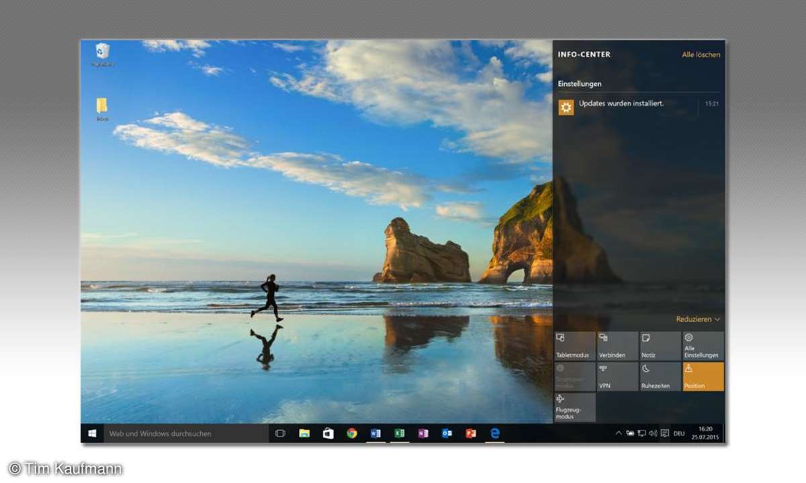Open PowerPoint from the taskbar
Viewport: 806px width, 483px height.
tap(471, 433)
